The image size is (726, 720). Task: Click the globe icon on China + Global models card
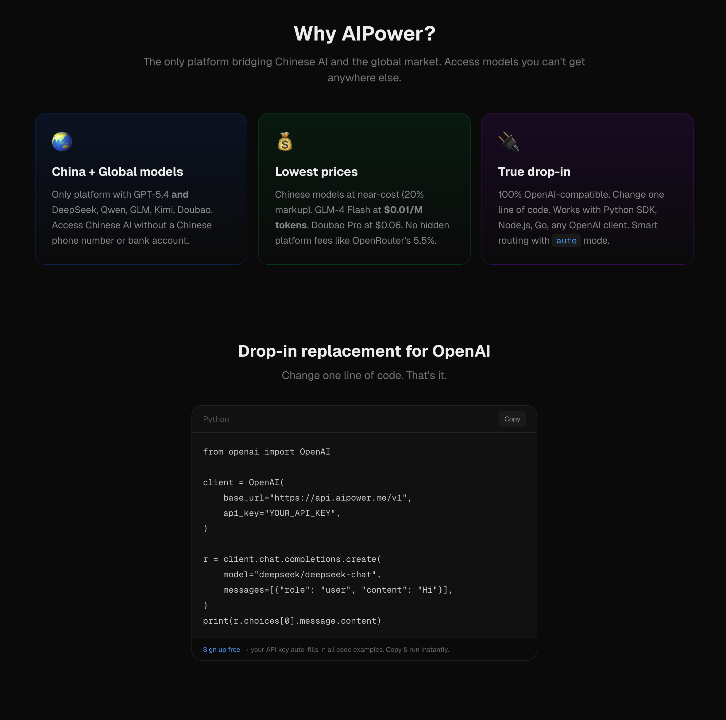click(x=62, y=142)
